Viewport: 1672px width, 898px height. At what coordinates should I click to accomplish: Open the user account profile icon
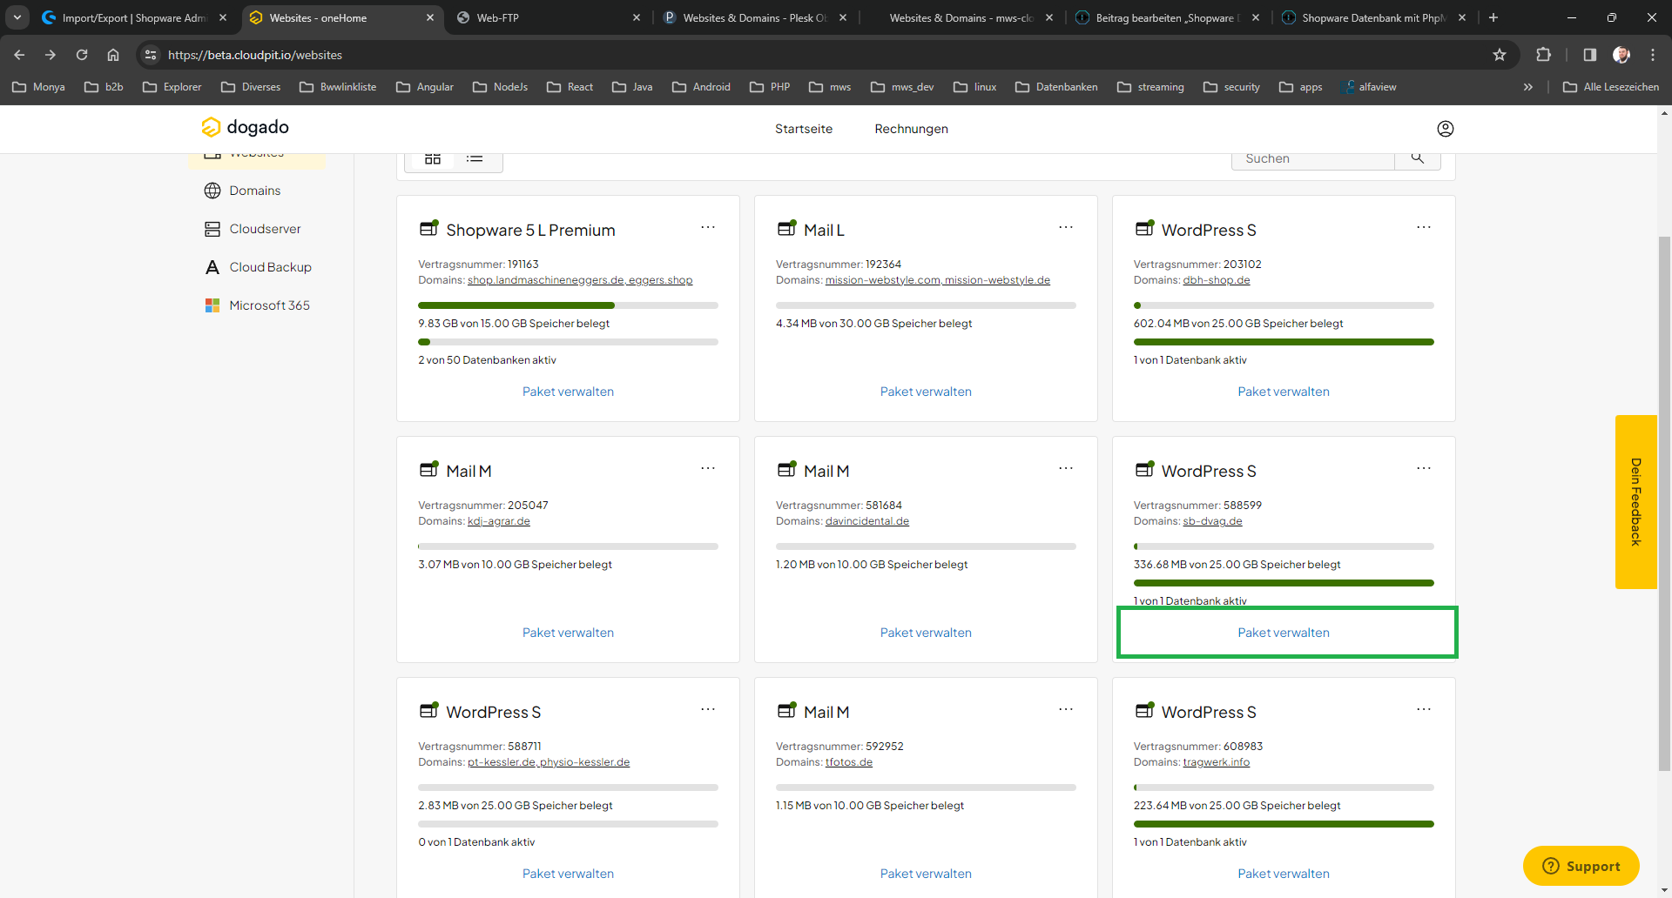click(x=1445, y=129)
